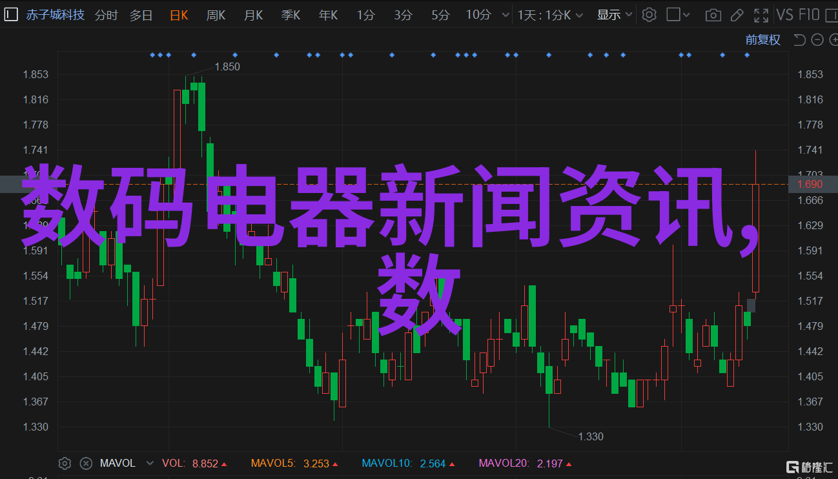
Task: Remove the MAVOL indicator with X icon
Action: (86, 464)
